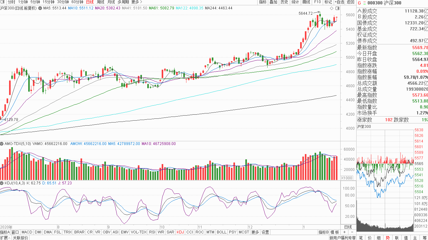Click the 指标 button in top toolbar
The width and height of the screenshot is (428, 240).
coord(263,2)
